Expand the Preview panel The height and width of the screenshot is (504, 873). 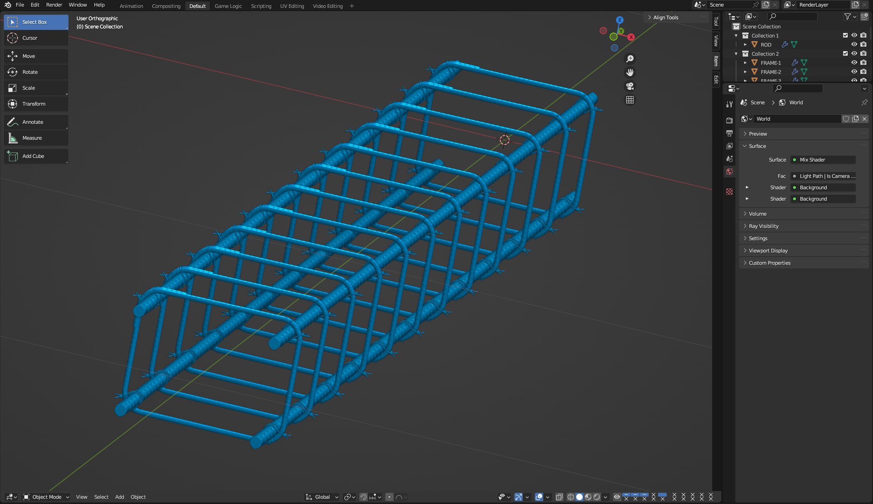(x=804, y=134)
